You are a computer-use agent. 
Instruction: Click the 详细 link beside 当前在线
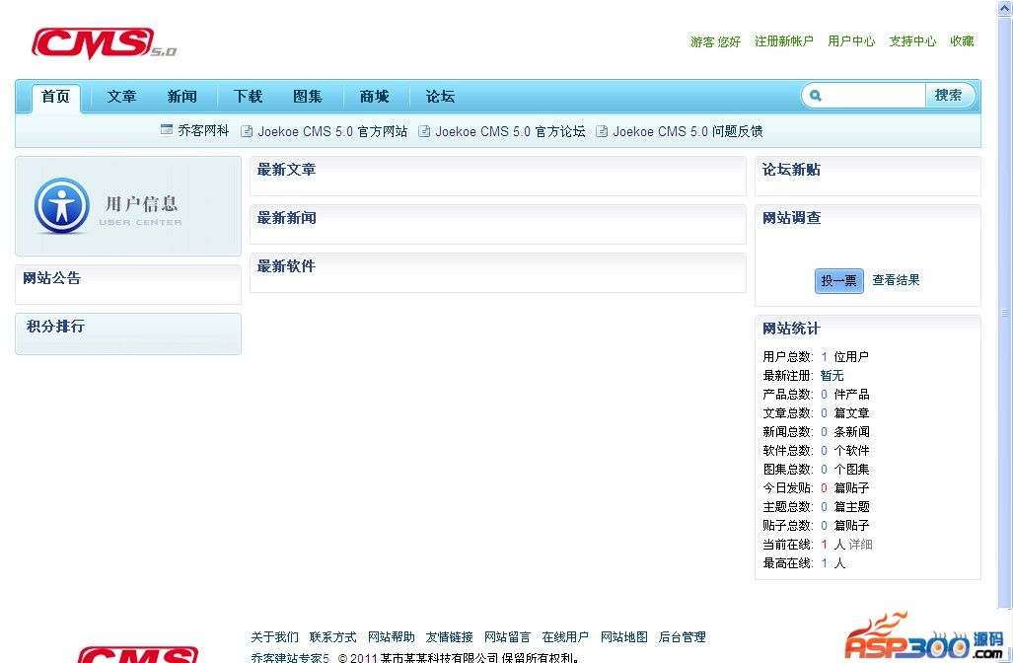pos(860,545)
